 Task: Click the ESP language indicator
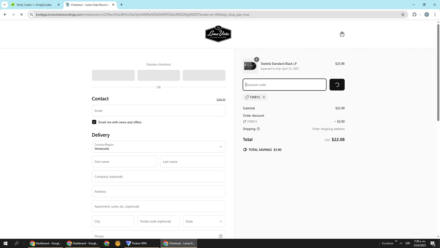tap(408, 243)
